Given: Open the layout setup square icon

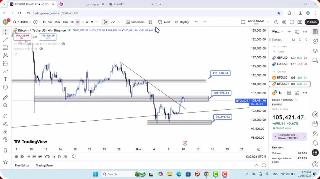Looking at the screenshot, I should point(243,22).
